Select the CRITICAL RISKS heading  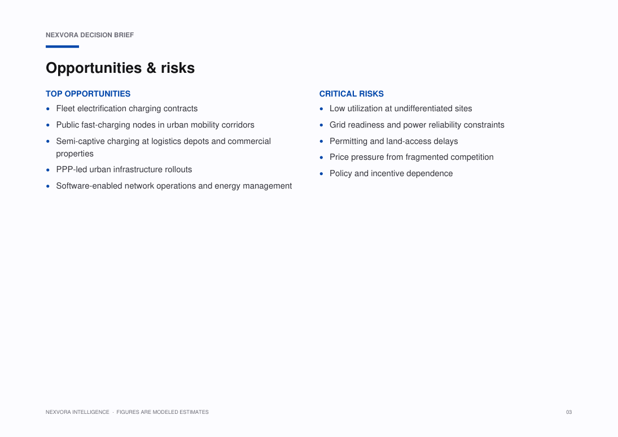coord(351,94)
